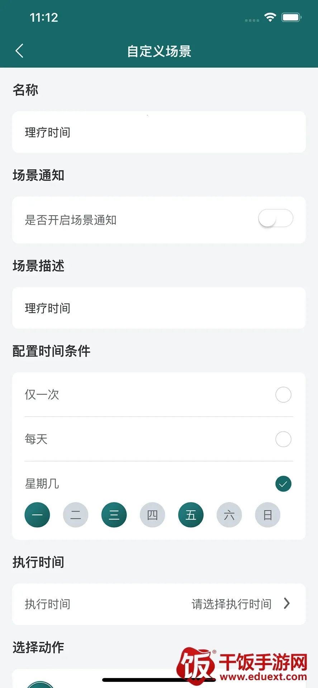
Task: Deselect Wednesday (三) day circle
Action: 114,515
